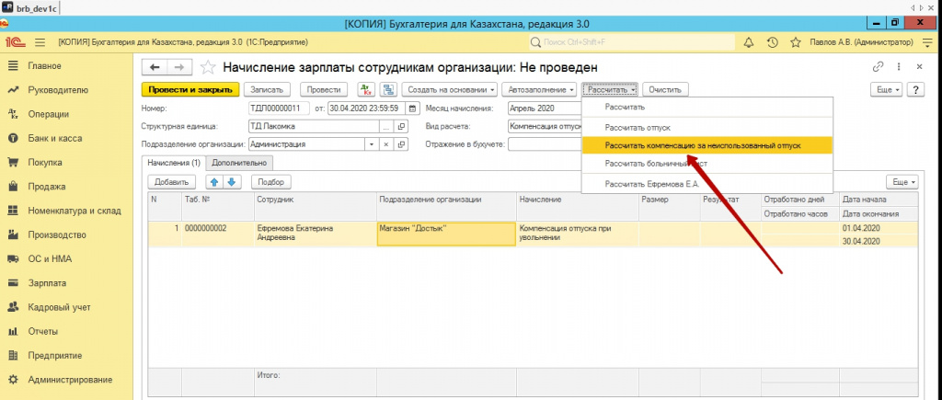Show Дт/Кт posting results icon
This screenshot has height=400, width=942.
pyautogui.click(x=366, y=89)
